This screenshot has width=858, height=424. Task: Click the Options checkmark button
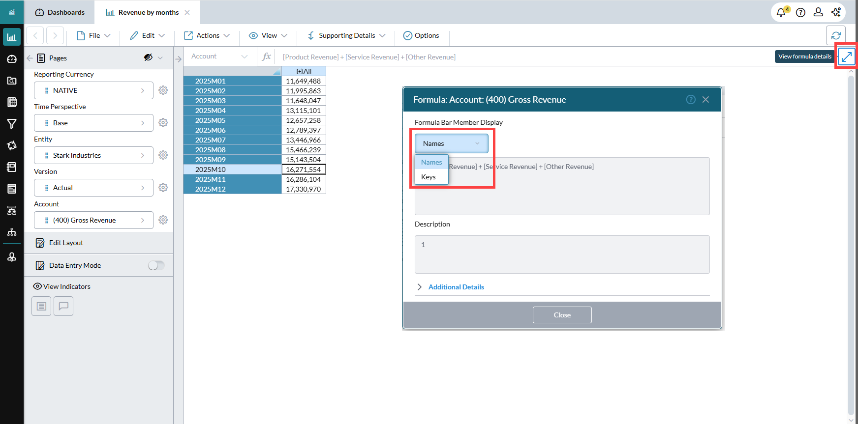(421, 35)
